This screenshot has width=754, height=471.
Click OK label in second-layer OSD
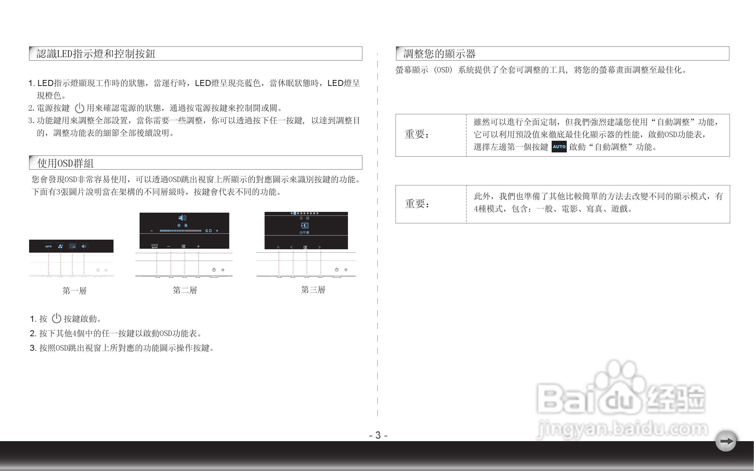click(184, 246)
